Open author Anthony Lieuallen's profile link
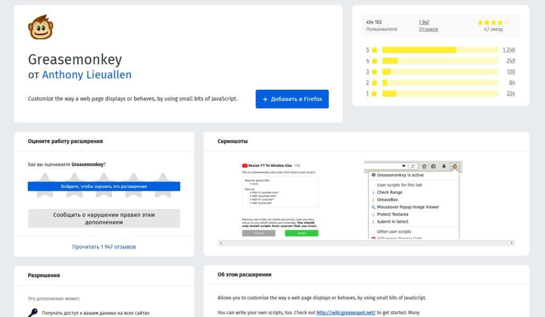 87,74
